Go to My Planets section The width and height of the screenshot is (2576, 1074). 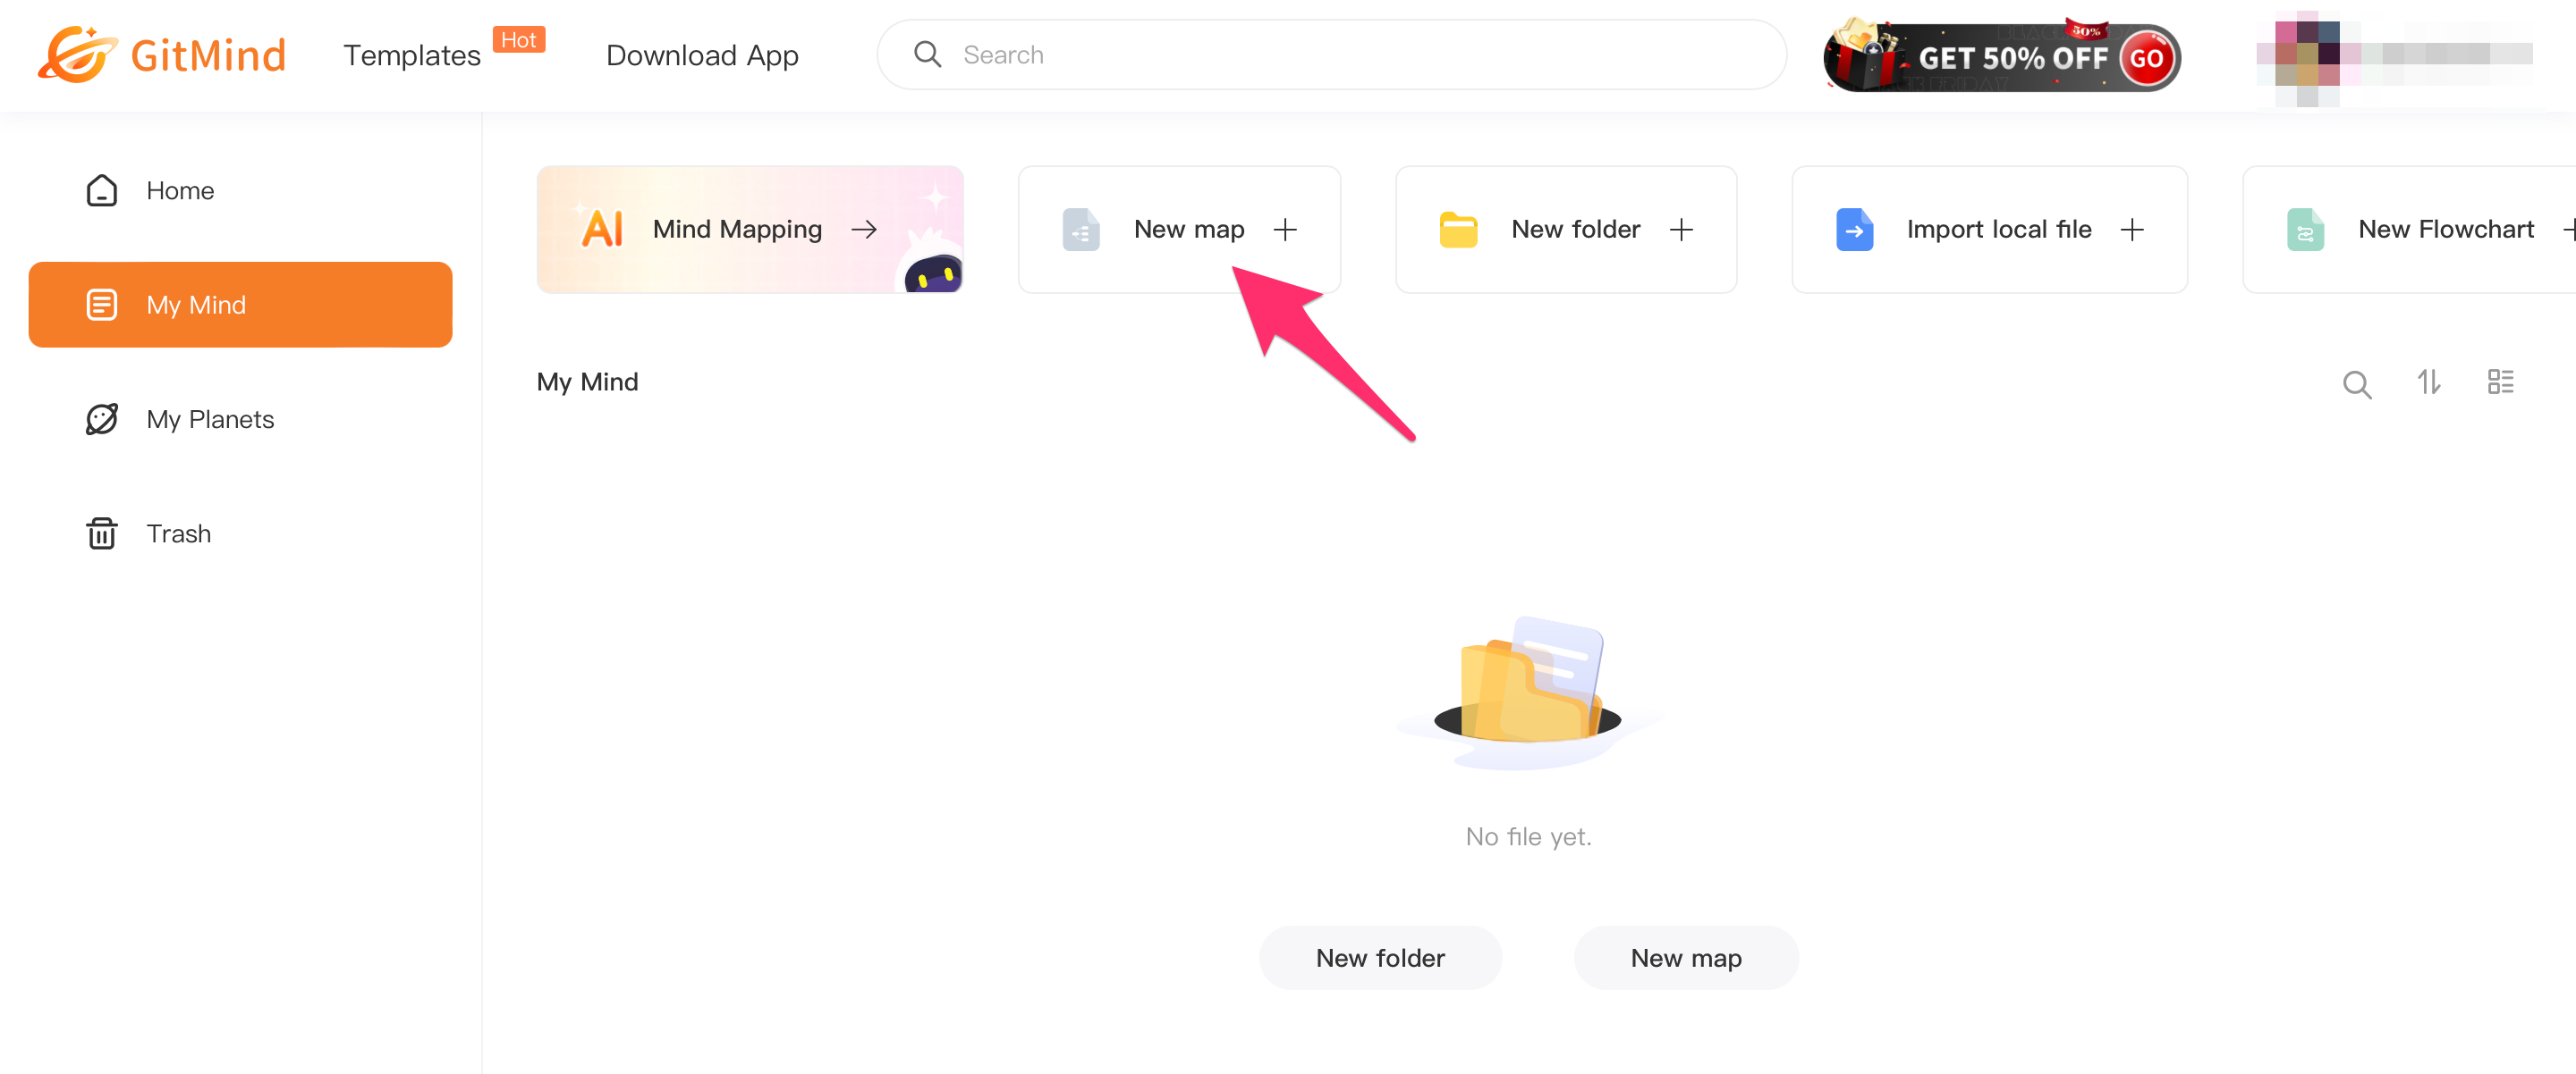click(209, 420)
